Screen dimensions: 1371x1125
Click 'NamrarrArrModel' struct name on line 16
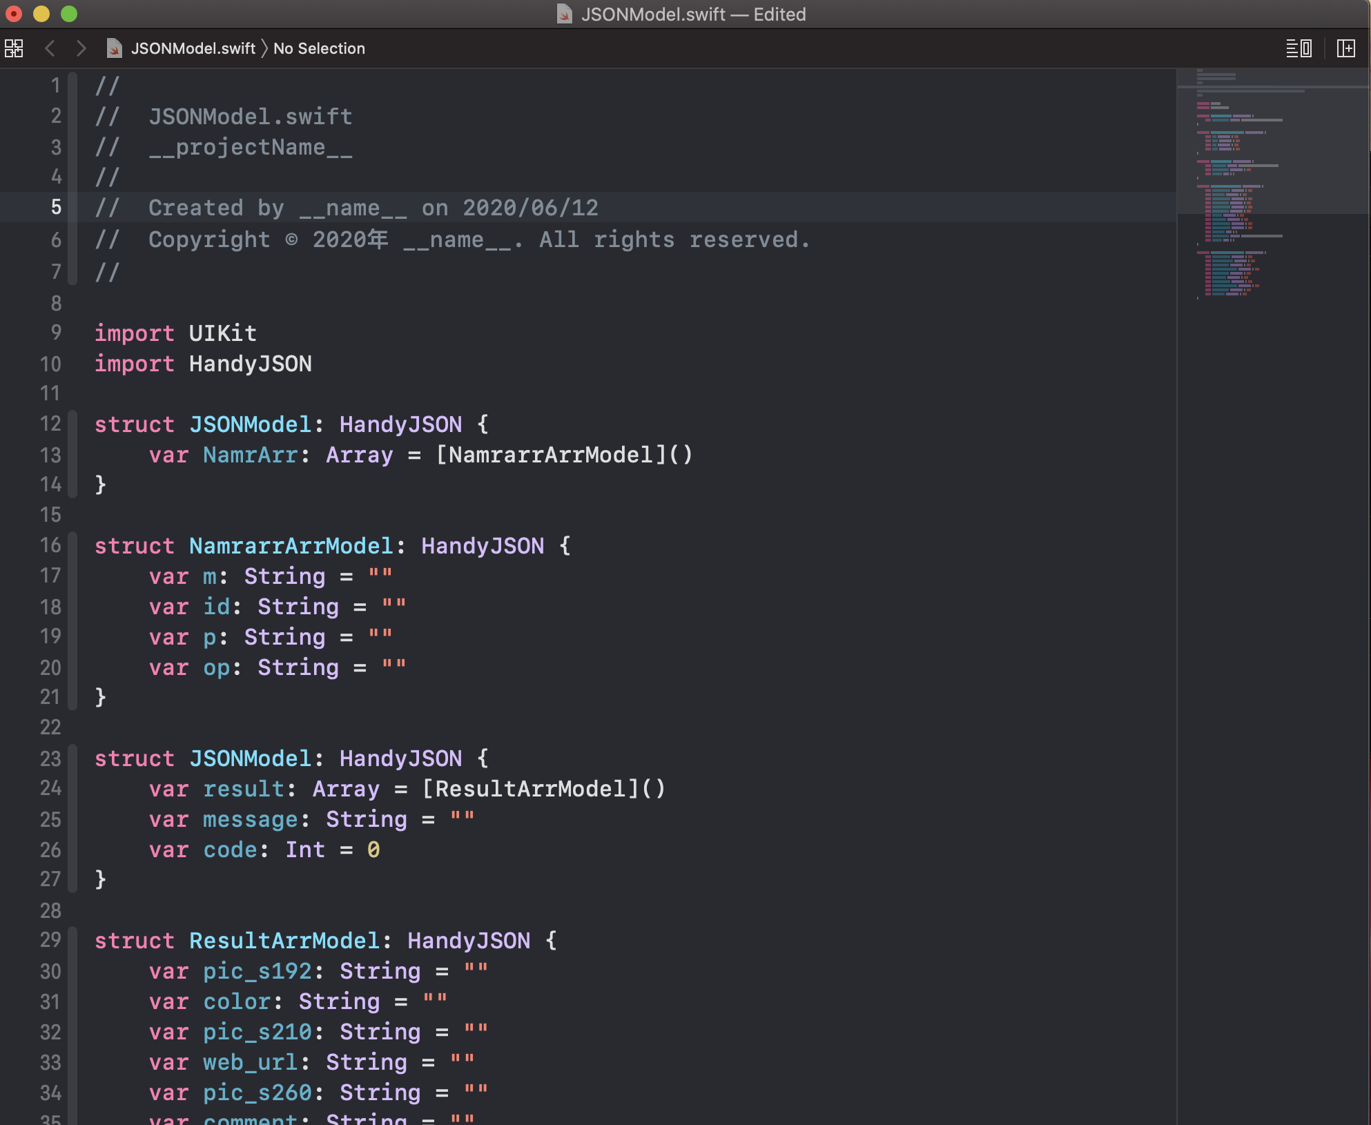[291, 545]
